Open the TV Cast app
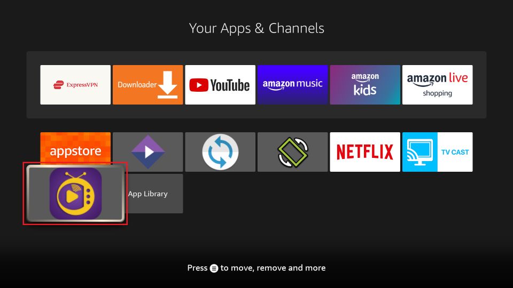This screenshot has width=513, height=288. (438, 152)
